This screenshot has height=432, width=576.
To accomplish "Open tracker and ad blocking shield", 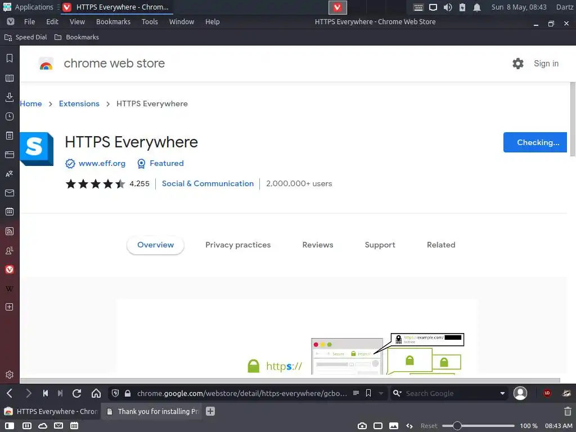I will coord(115,393).
